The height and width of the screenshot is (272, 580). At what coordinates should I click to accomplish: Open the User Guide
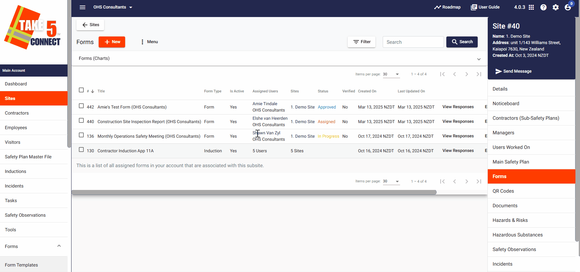point(485,7)
